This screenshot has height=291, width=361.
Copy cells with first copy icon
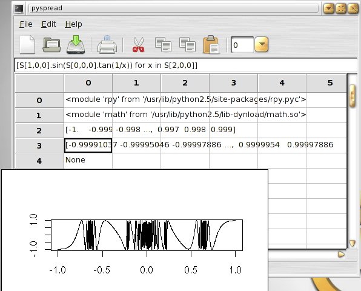[163, 45]
